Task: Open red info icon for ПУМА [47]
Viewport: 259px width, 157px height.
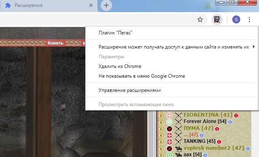Action: 217,129
